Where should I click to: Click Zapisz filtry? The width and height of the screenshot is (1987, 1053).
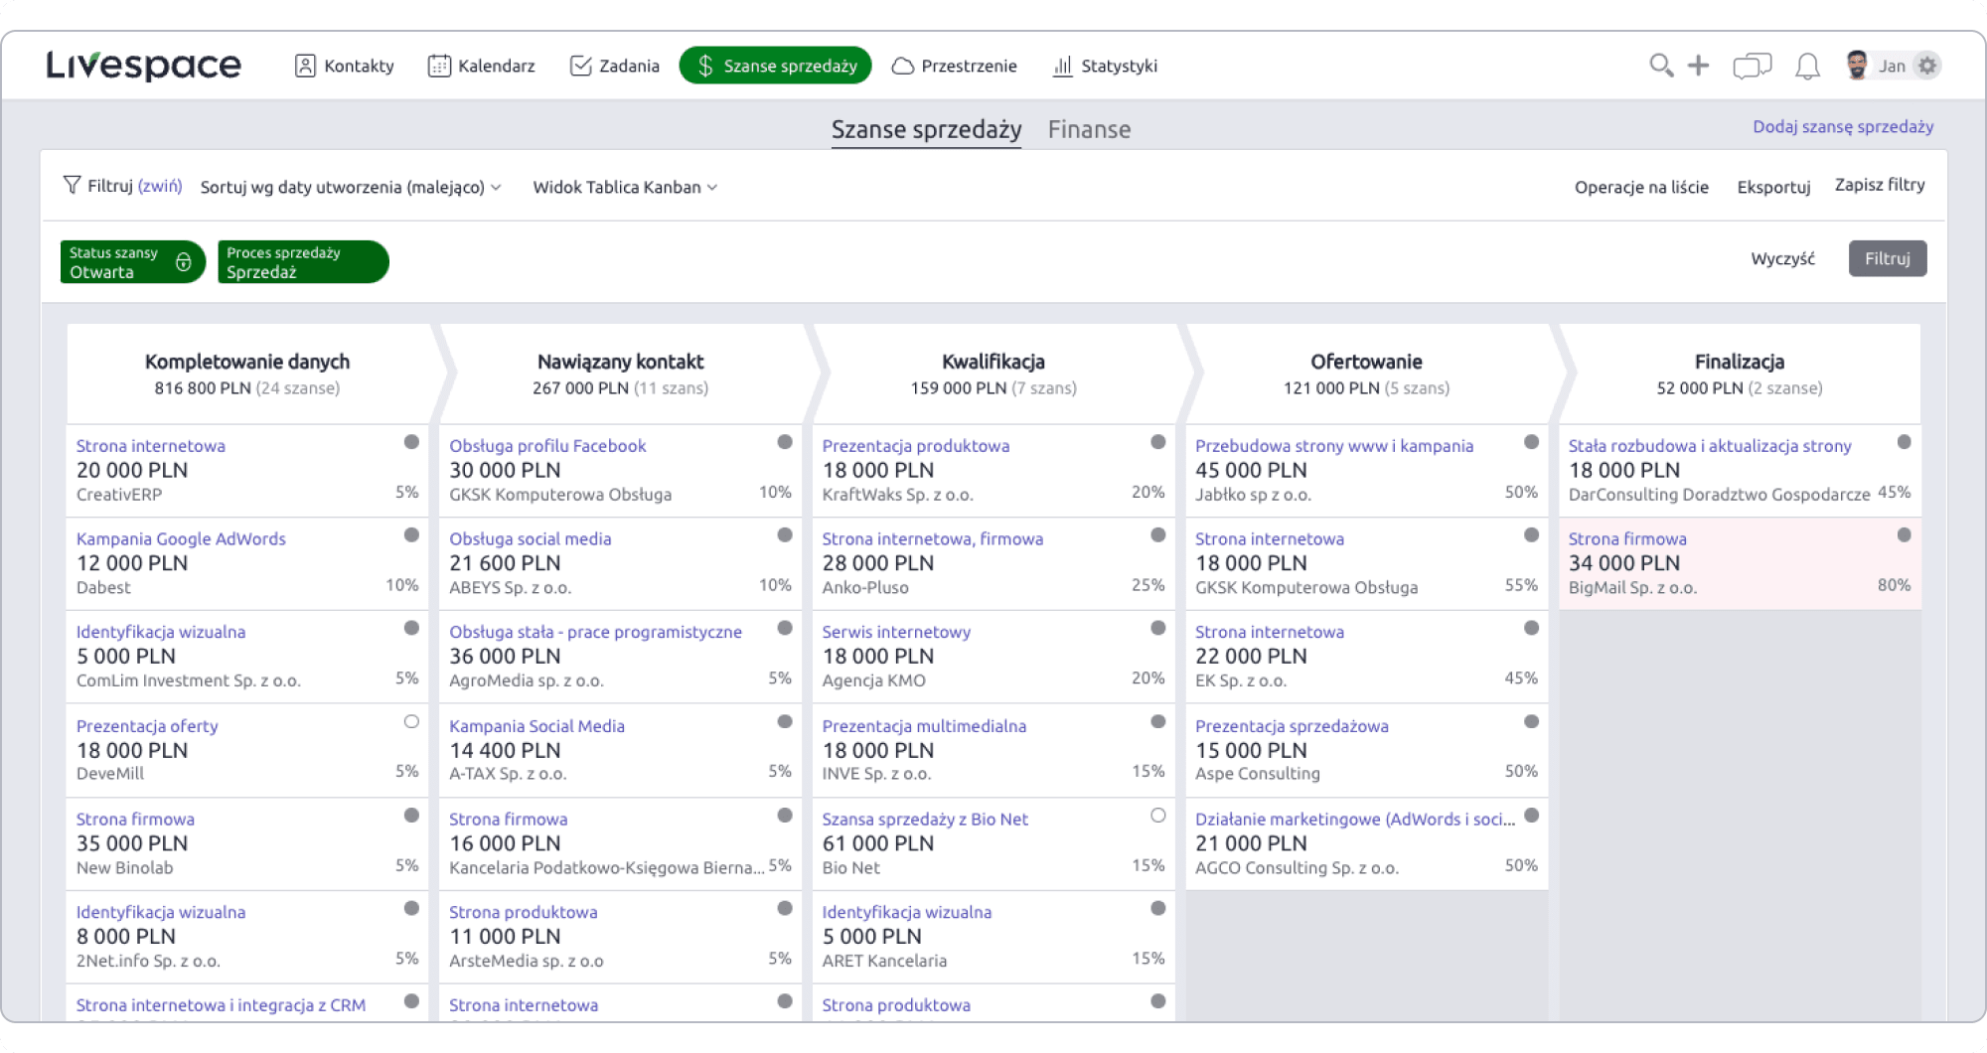point(1880,185)
